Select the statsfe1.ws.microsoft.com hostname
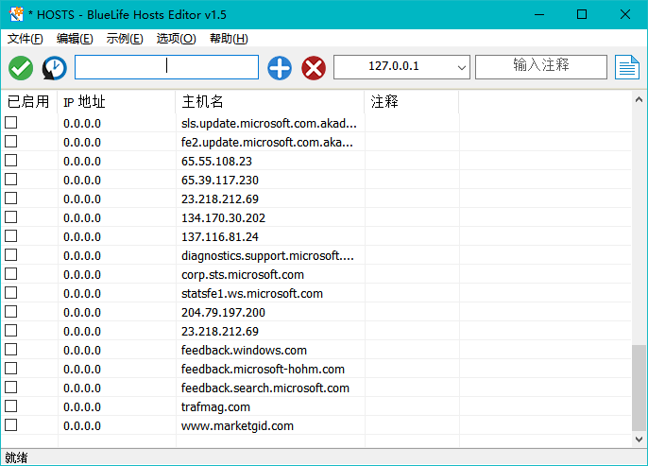 (252, 294)
